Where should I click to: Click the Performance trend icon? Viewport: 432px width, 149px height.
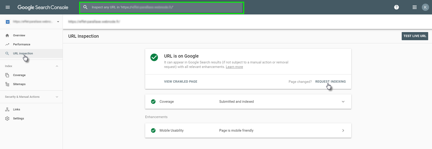[7, 44]
